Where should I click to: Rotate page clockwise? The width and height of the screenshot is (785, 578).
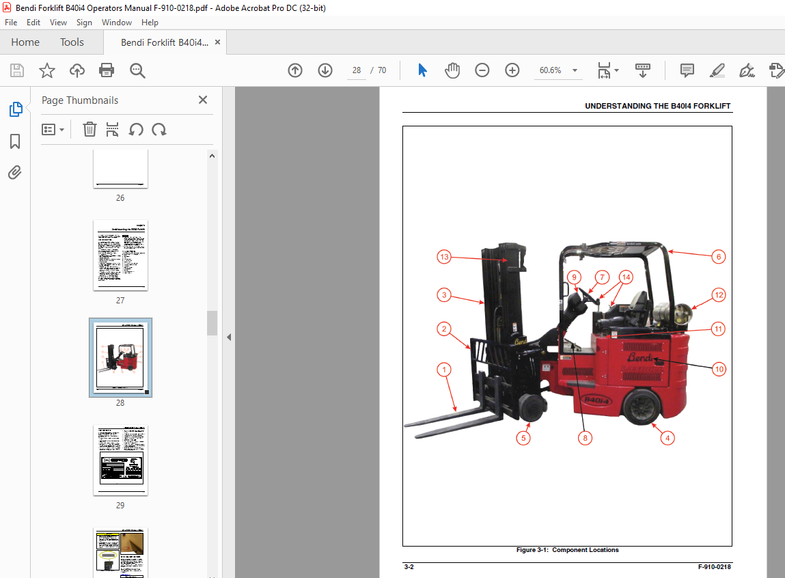tap(159, 130)
